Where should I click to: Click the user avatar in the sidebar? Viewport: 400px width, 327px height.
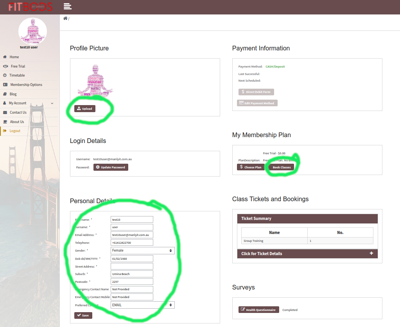[32, 31]
